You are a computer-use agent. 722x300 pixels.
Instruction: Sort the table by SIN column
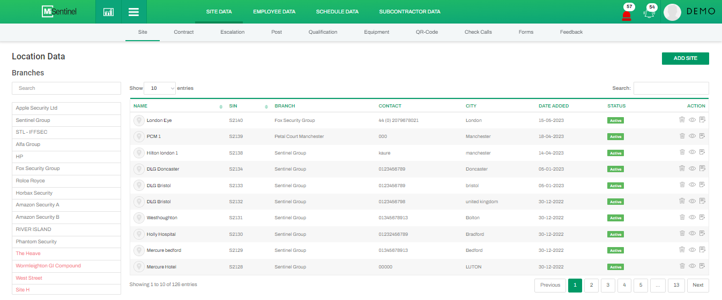coord(266,106)
